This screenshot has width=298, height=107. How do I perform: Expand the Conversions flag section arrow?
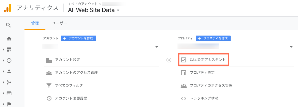[x=3, y=104]
